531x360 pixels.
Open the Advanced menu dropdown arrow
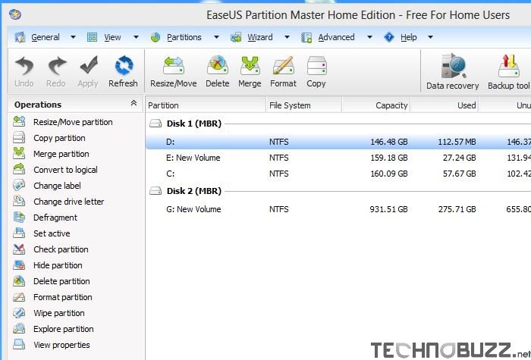point(370,37)
